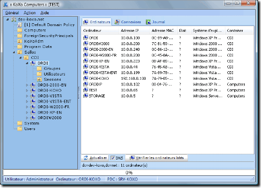Click the Journal tab icon

tap(148, 22)
